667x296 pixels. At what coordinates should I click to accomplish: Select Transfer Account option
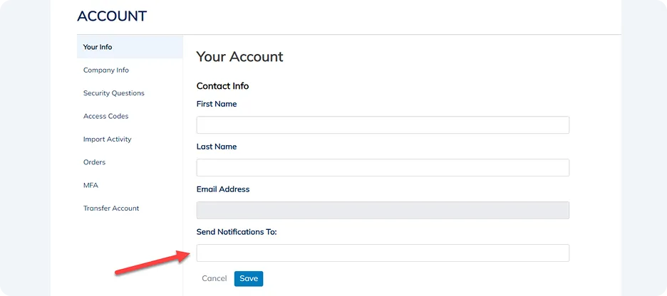(x=111, y=208)
